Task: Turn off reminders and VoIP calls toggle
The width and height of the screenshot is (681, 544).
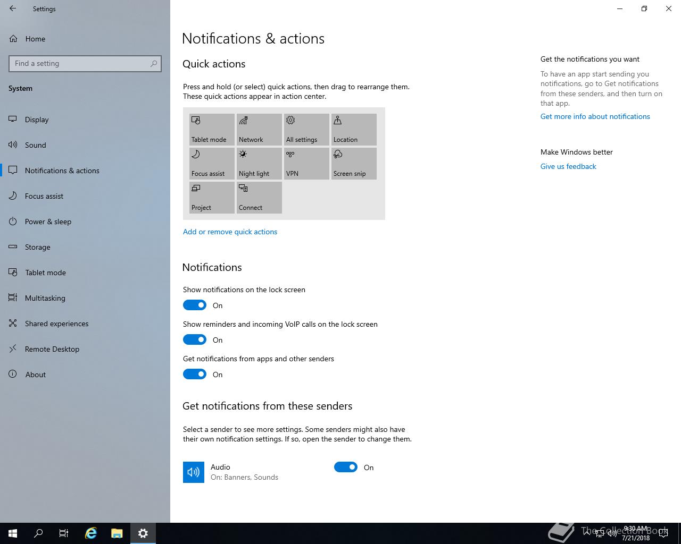Action: 195,339
